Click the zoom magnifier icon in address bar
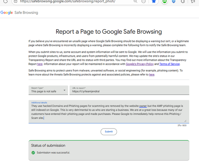Image resolution: width=199 pixels, height=167 pixels. pyautogui.click(x=135, y=1)
